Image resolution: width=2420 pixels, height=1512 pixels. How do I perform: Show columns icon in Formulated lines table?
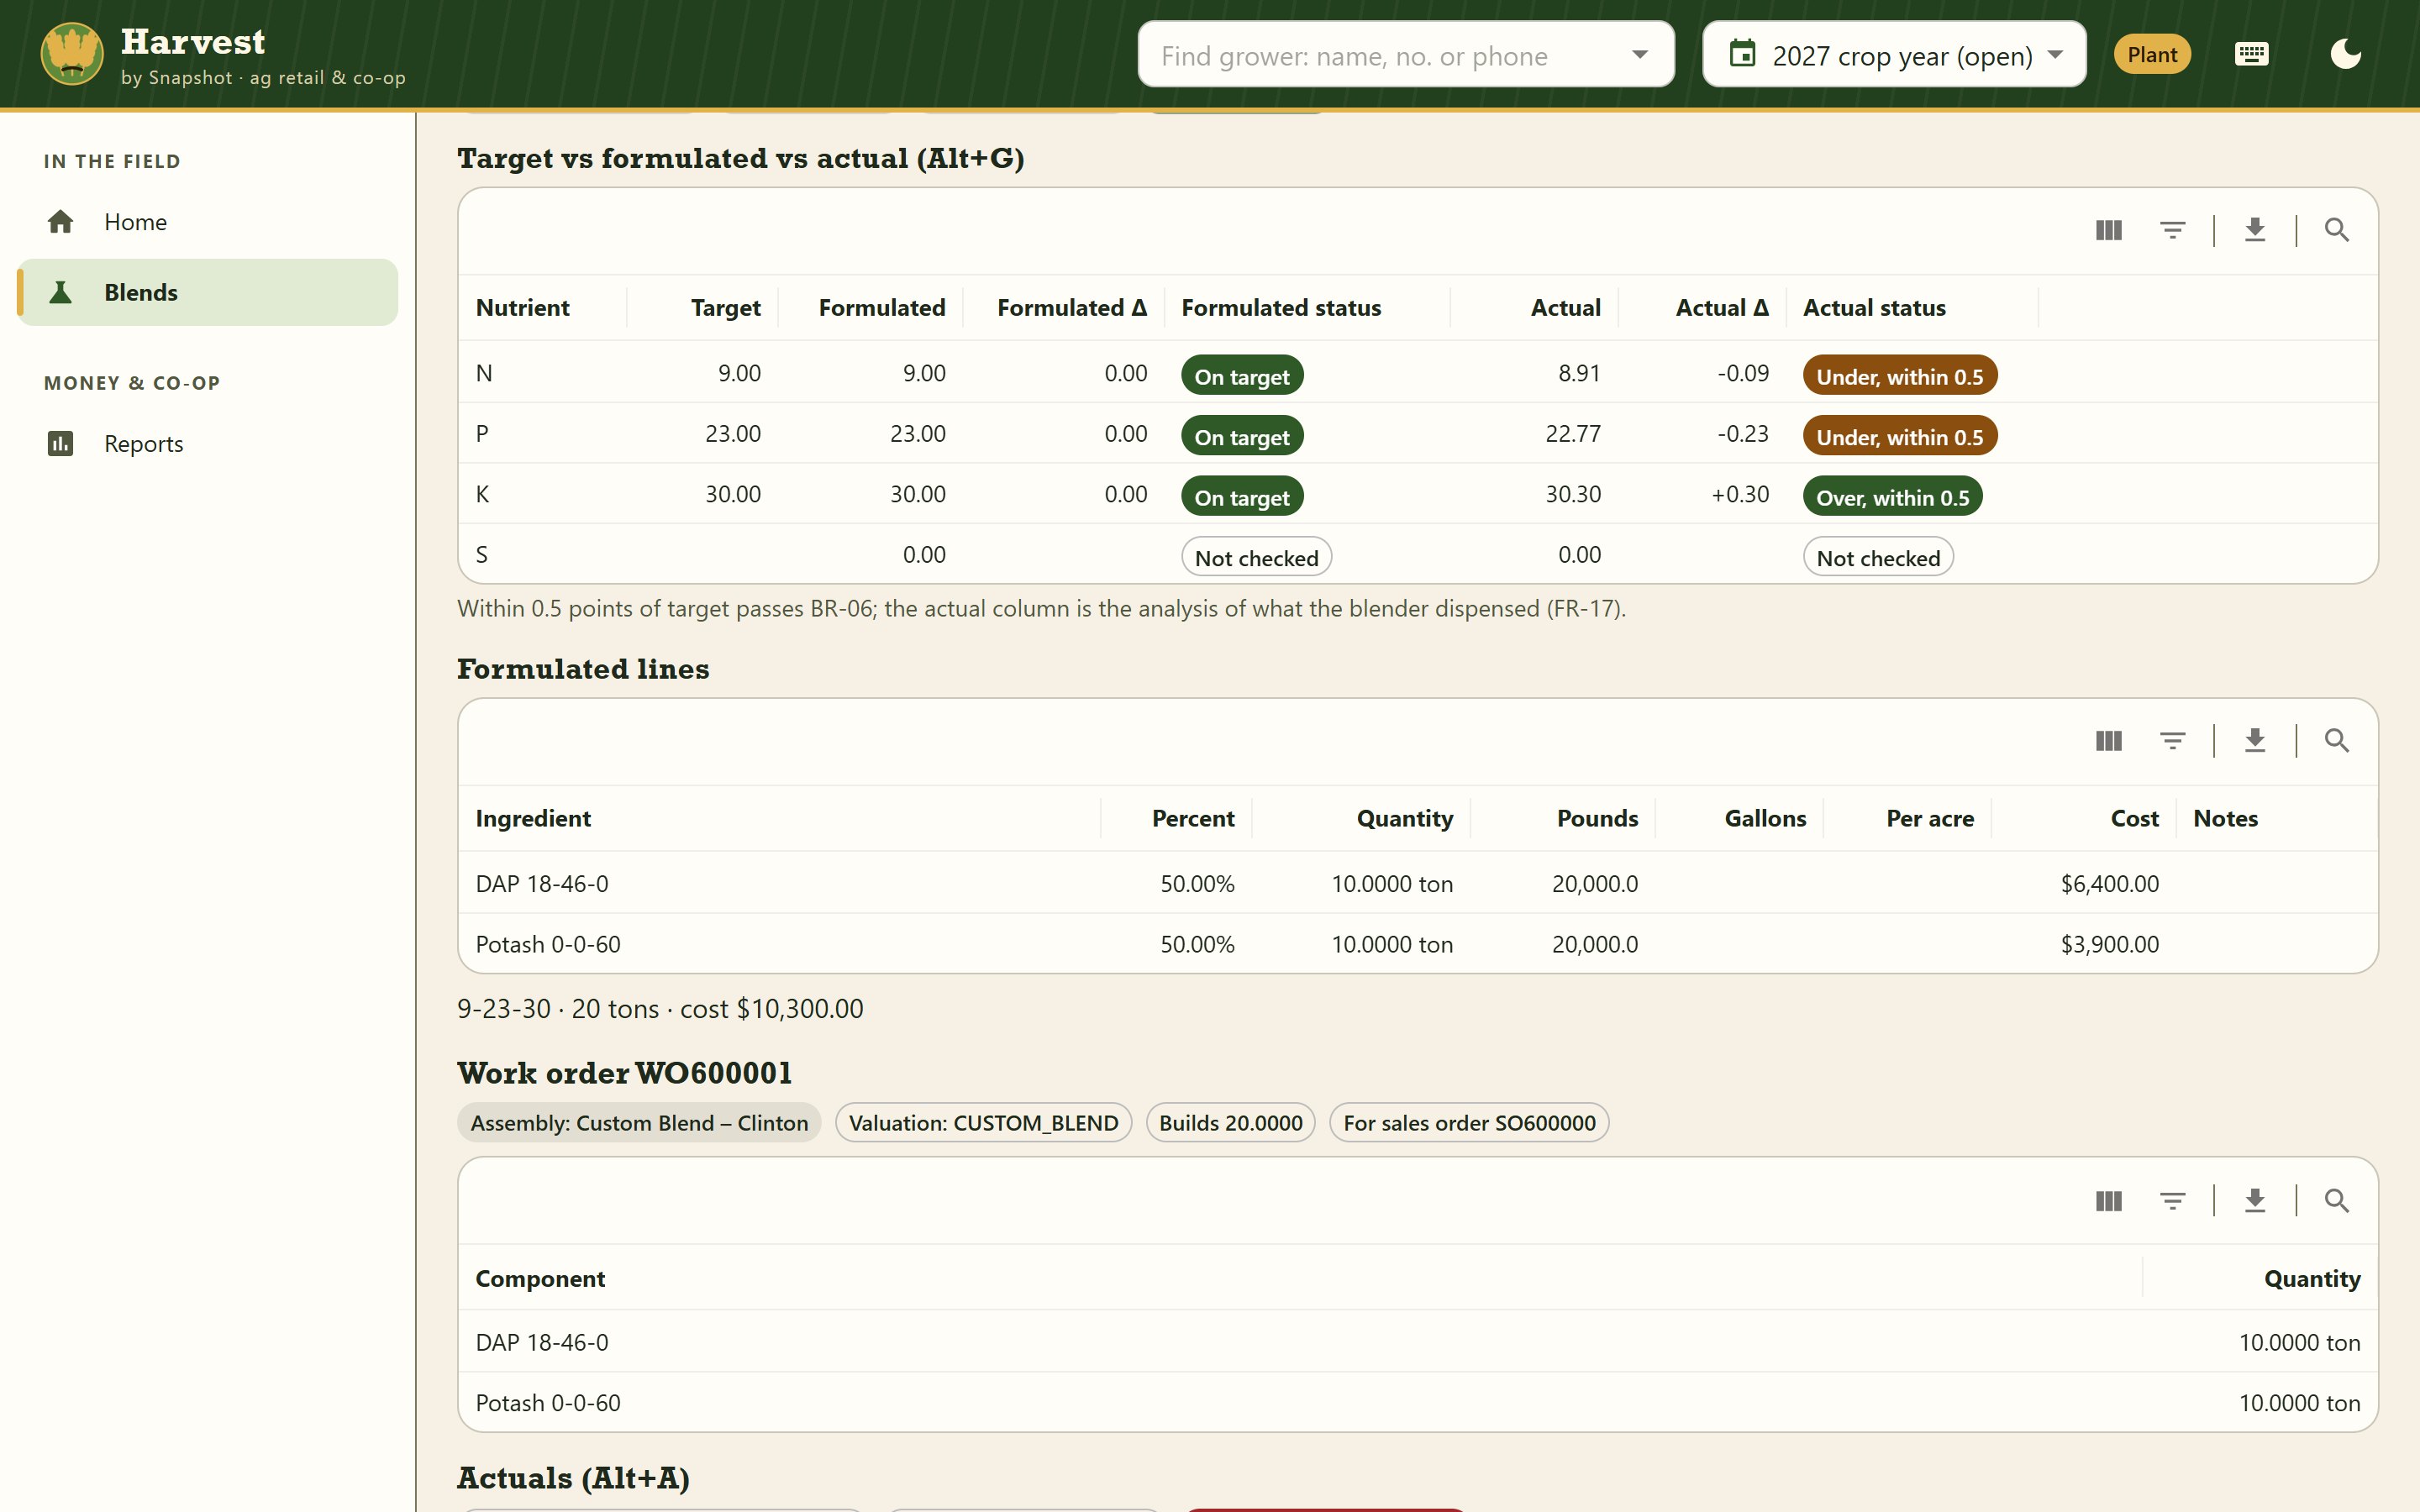(2108, 741)
